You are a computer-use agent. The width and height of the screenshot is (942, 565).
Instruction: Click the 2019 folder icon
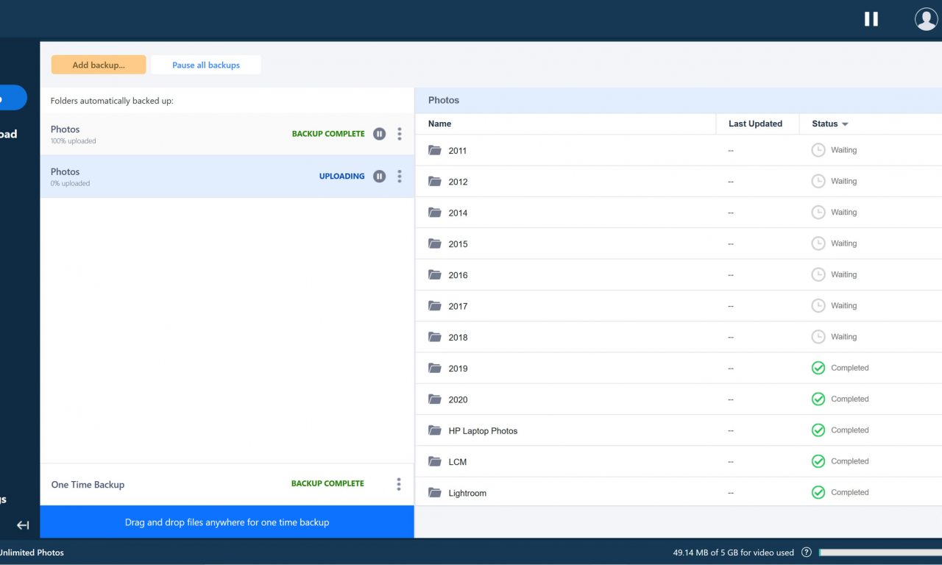pos(435,368)
